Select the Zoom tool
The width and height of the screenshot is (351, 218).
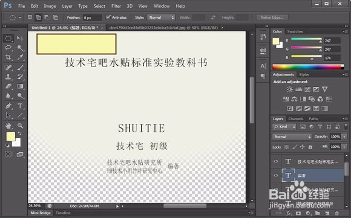click(20, 126)
